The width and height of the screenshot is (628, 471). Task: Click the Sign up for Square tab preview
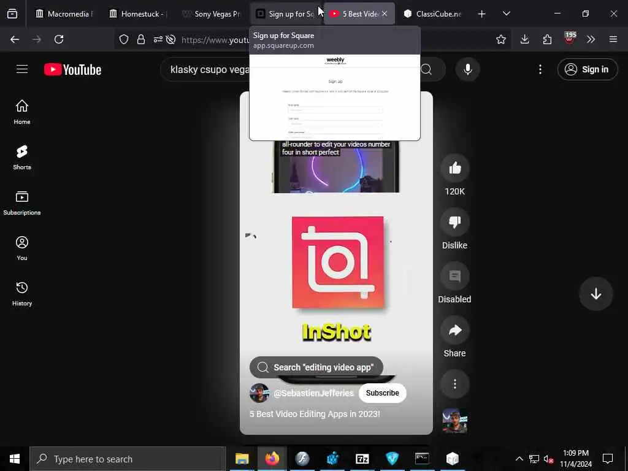click(x=335, y=83)
